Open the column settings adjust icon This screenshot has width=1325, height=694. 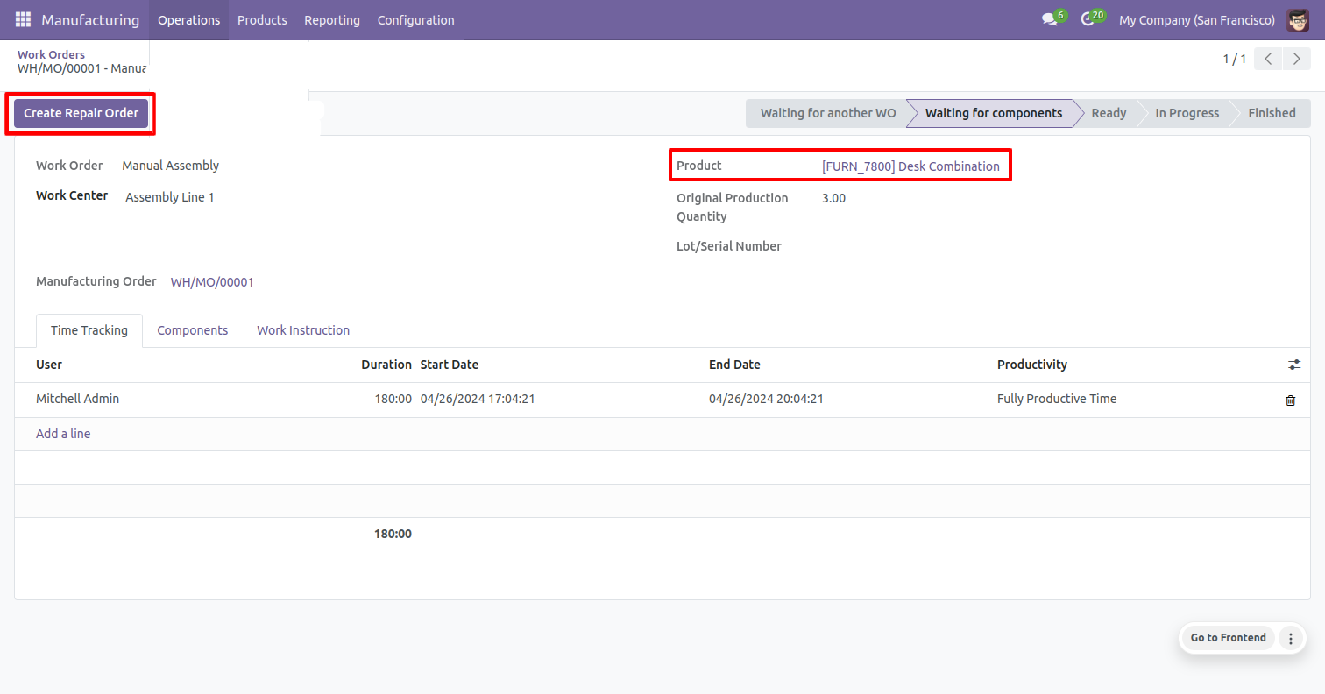[1294, 365]
